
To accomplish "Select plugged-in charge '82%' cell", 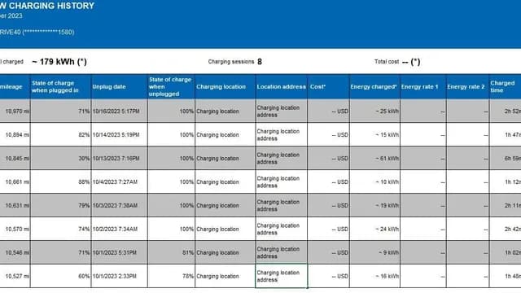I will point(60,134).
